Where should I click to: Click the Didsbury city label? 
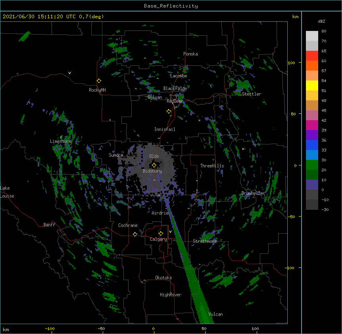(152, 171)
